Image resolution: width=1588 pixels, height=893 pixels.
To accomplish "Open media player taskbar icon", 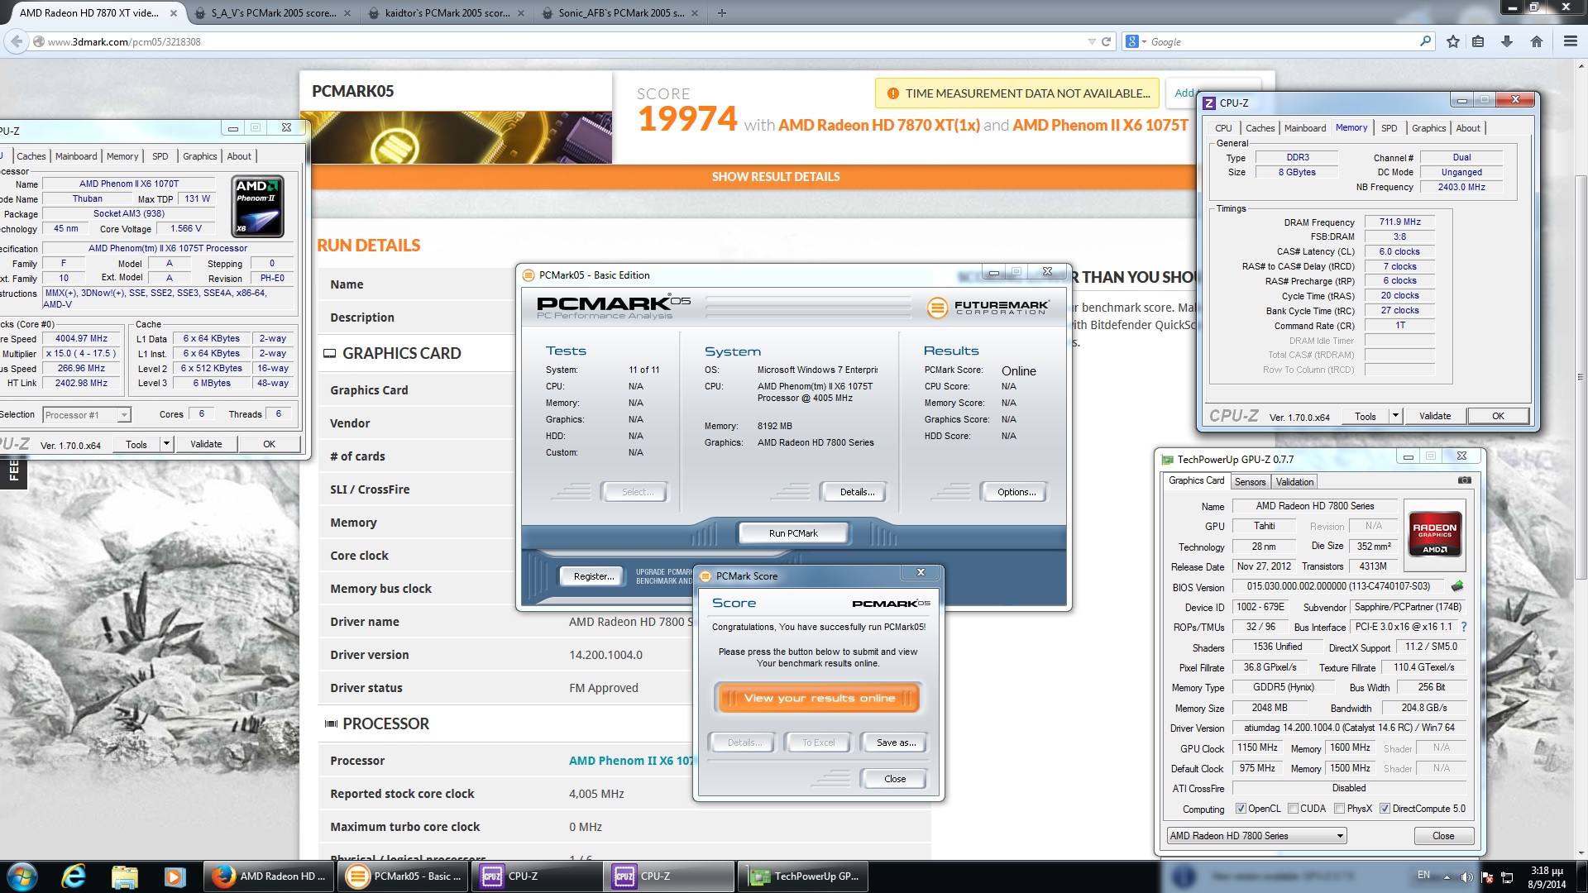I will tap(175, 876).
